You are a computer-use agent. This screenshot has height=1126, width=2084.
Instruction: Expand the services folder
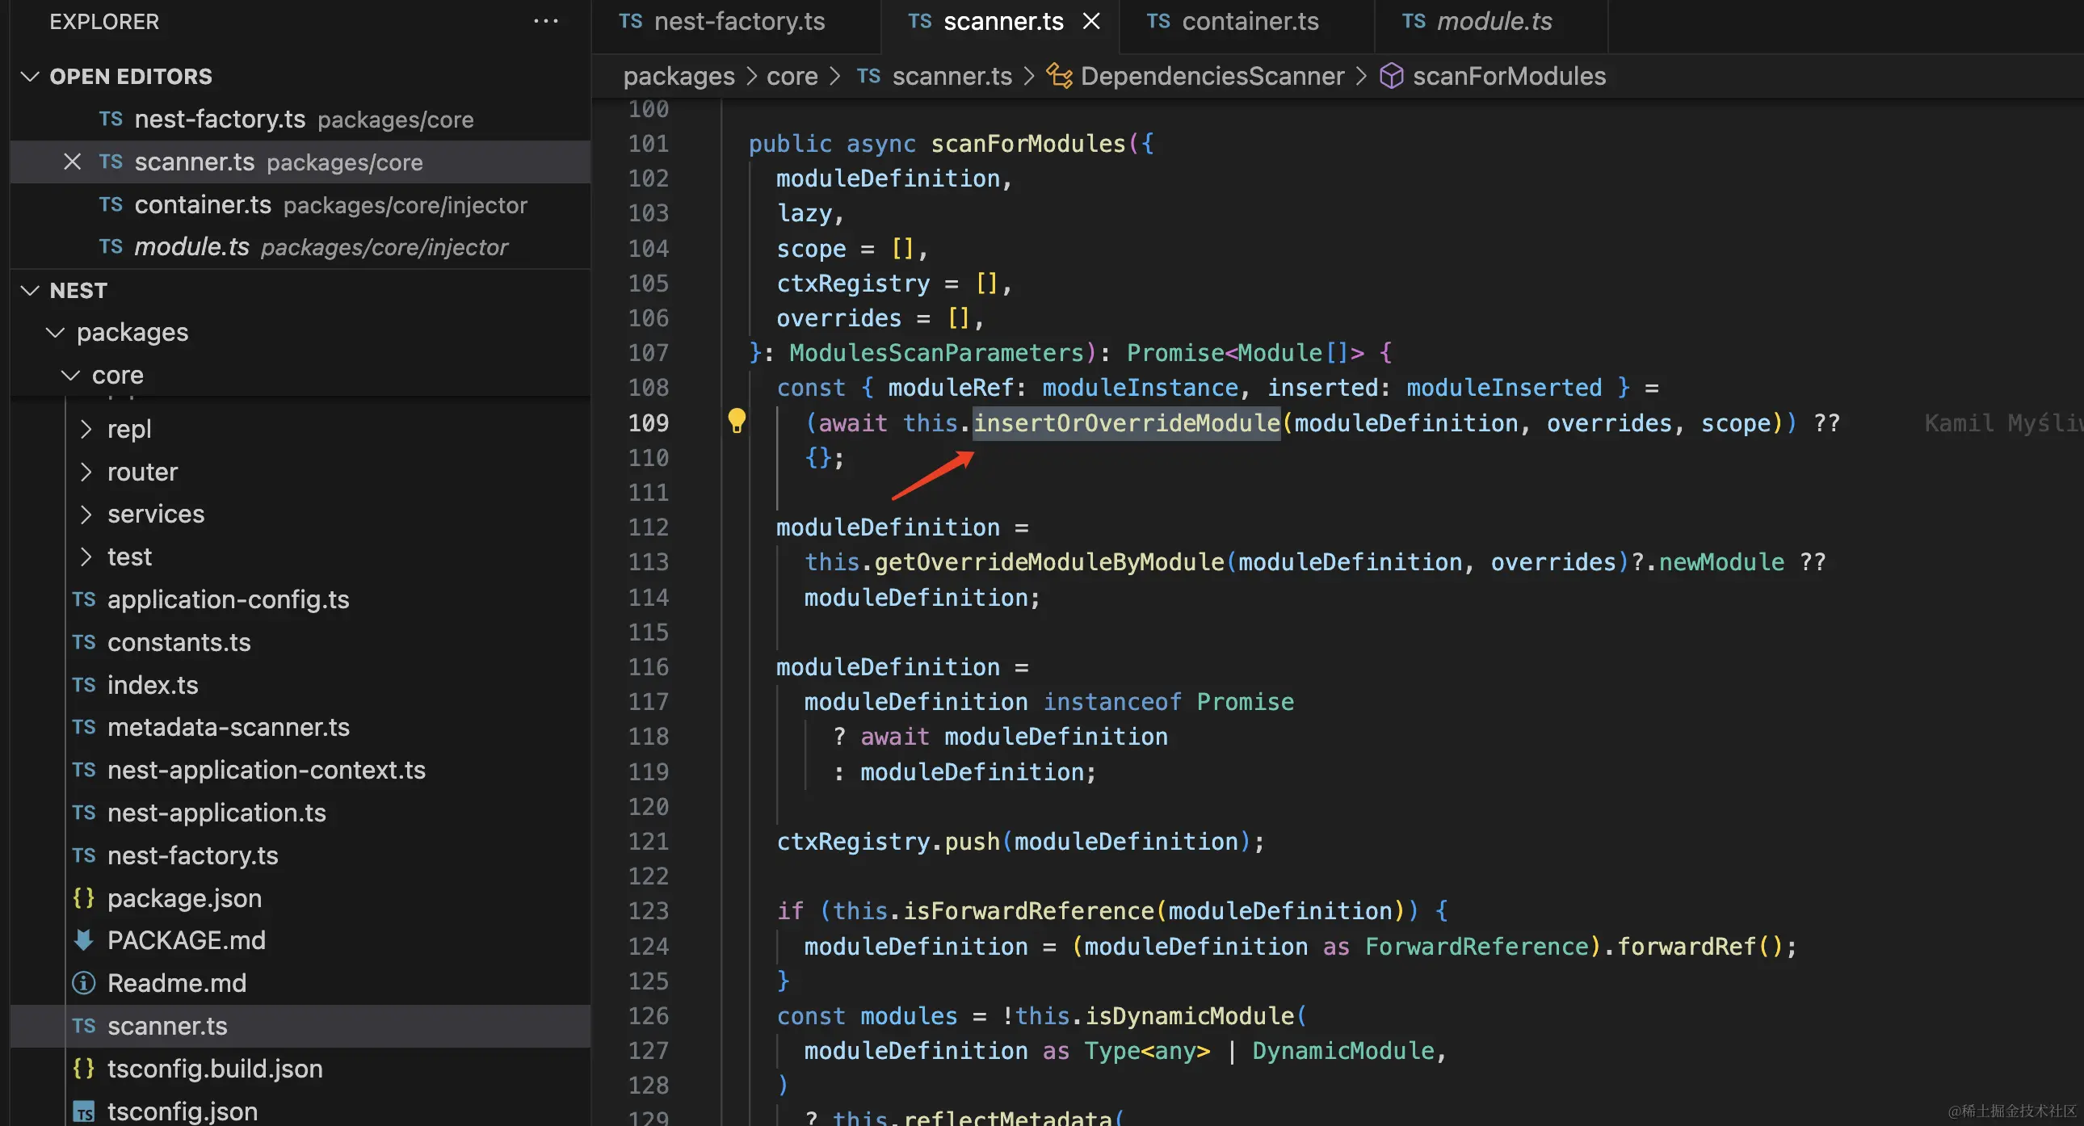tap(86, 514)
